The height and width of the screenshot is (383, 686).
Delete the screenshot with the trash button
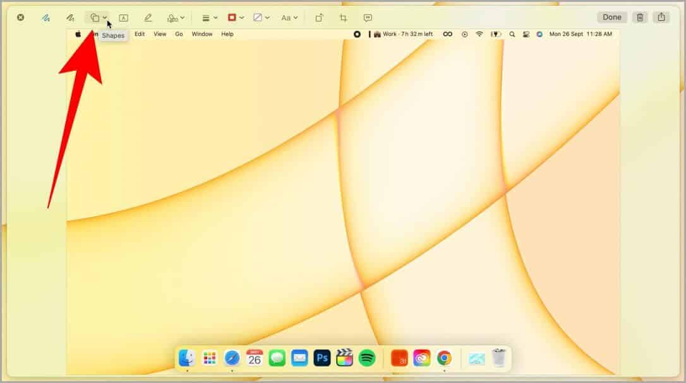pos(640,18)
